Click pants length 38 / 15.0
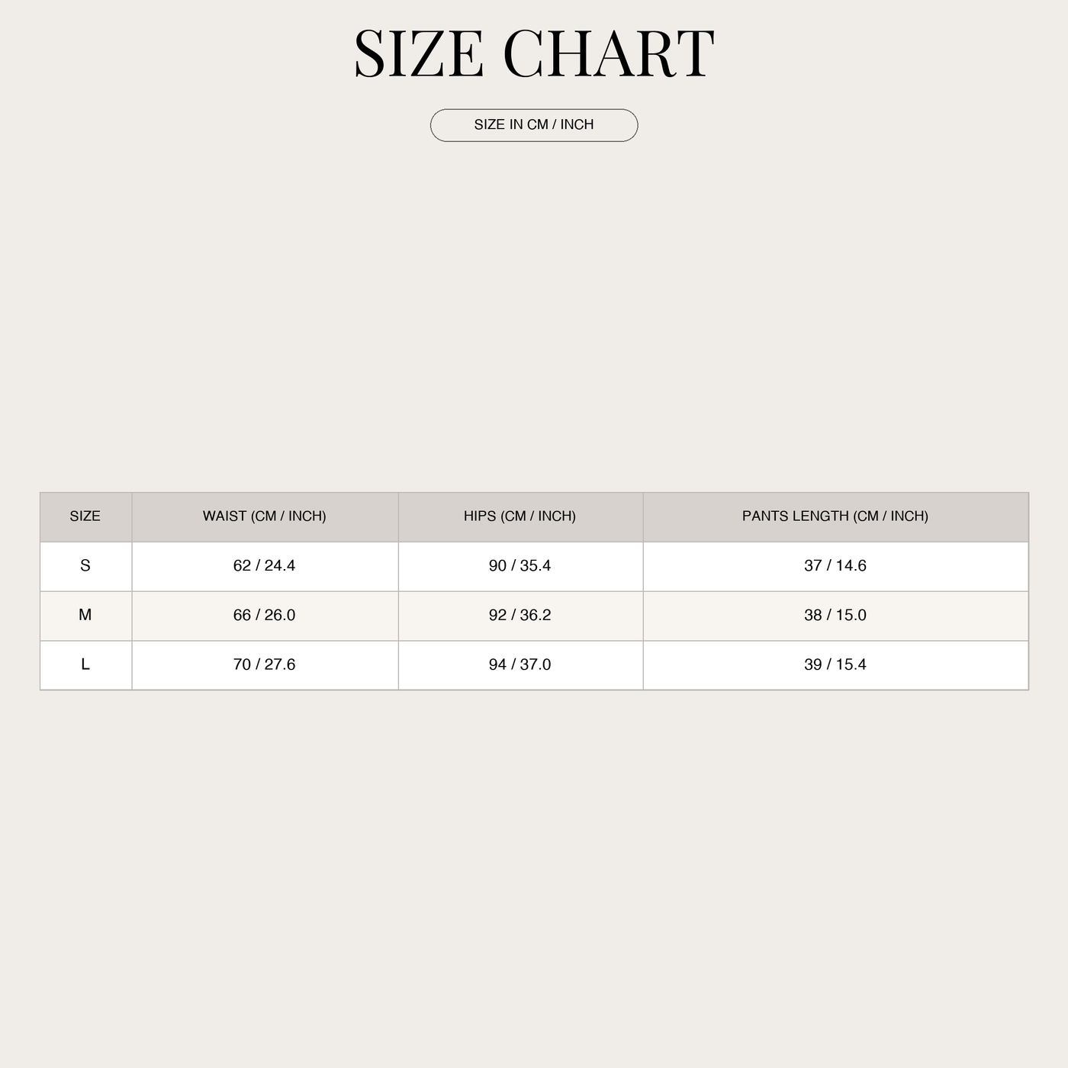The width and height of the screenshot is (1068, 1068). click(x=835, y=615)
